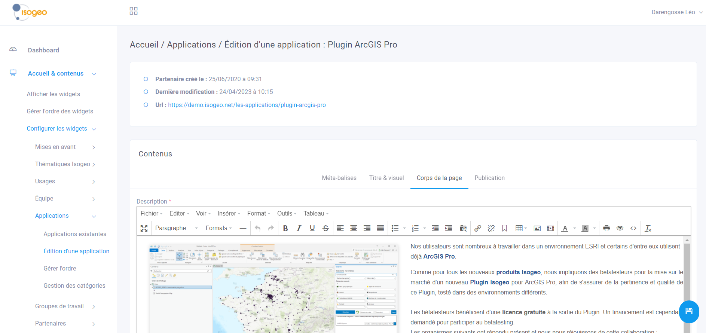This screenshot has width=706, height=333.
Task: Open the Voir menu
Action: pyautogui.click(x=204, y=213)
